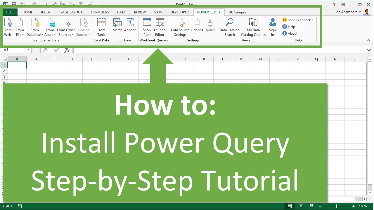374x210 pixels.
Task: Select cell A1
Action: 17,65
